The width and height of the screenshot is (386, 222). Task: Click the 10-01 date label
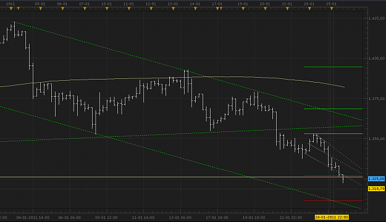click(x=107, y=4)
